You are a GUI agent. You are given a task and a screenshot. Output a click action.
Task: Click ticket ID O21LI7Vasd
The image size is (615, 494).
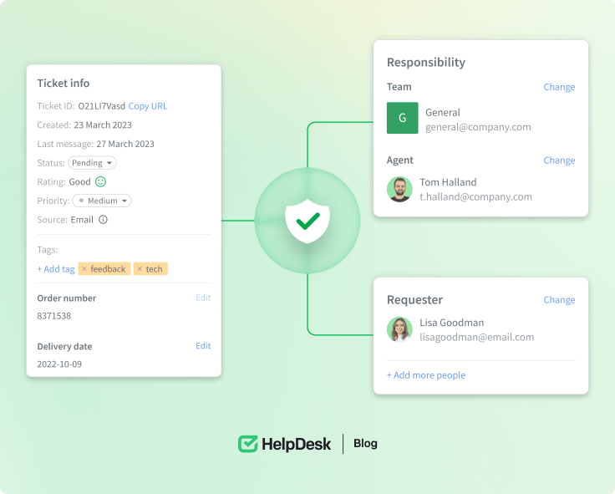point(102,106)
